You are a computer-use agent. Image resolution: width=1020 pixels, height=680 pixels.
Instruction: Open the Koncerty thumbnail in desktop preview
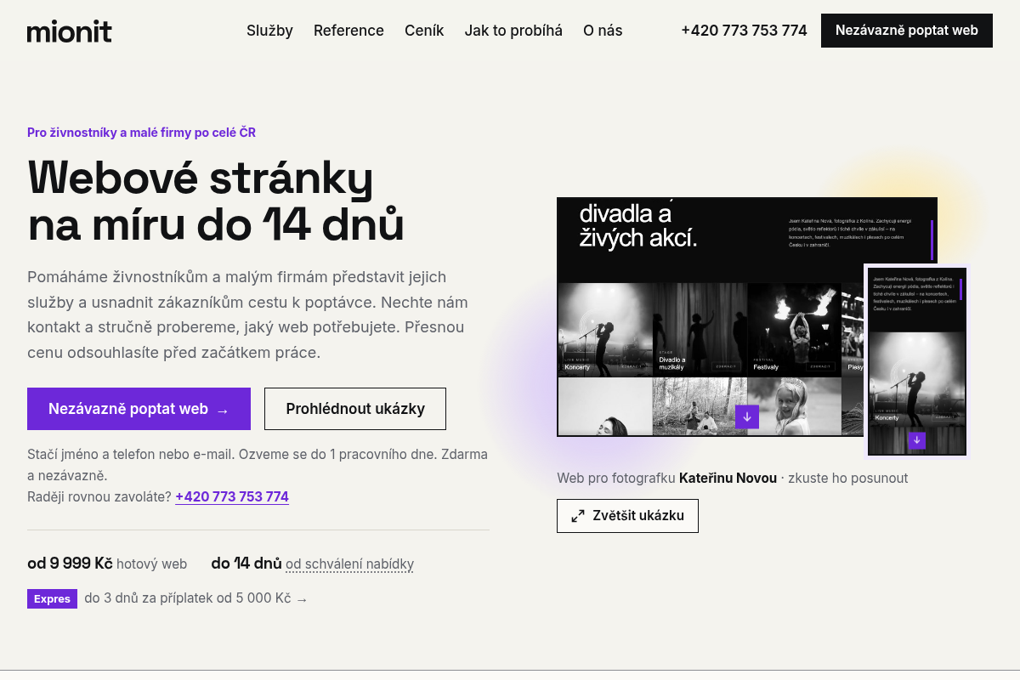pos(604,330)
